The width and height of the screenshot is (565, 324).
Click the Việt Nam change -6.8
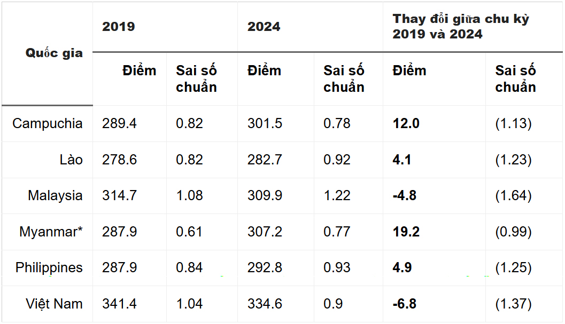point(405,304)
